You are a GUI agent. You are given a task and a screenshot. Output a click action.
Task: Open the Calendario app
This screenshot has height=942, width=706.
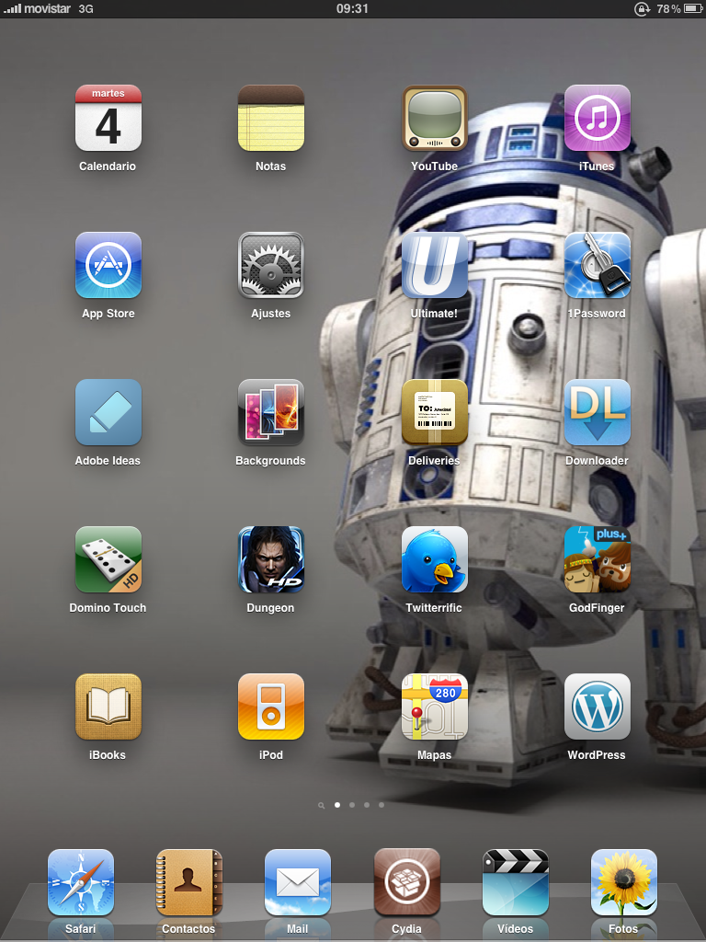point(108,118)
